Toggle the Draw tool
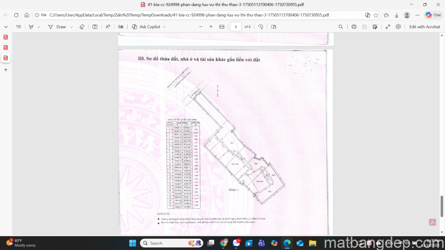Viewport: 445px width, 250px height. click(x=57, y=27)
